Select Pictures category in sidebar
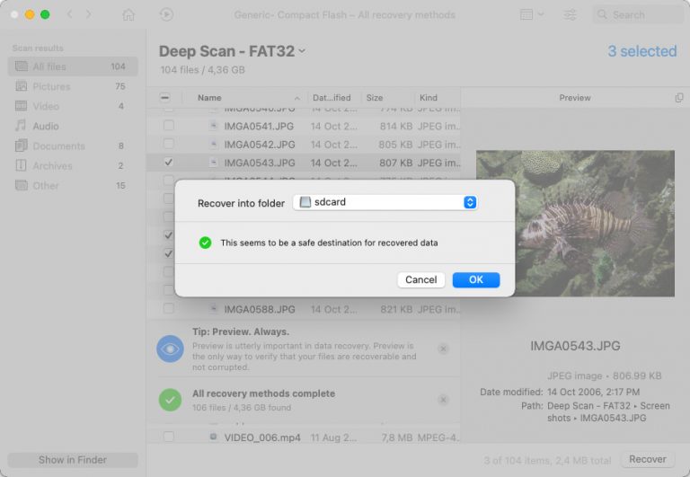Image resolution: width=690 pixels, height=477 pixels. pos(73,86)
